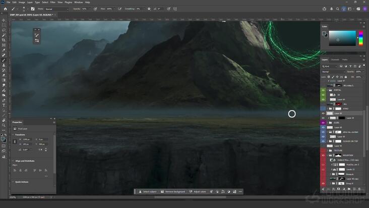Select the Zoom tool

tap(4, 125)
